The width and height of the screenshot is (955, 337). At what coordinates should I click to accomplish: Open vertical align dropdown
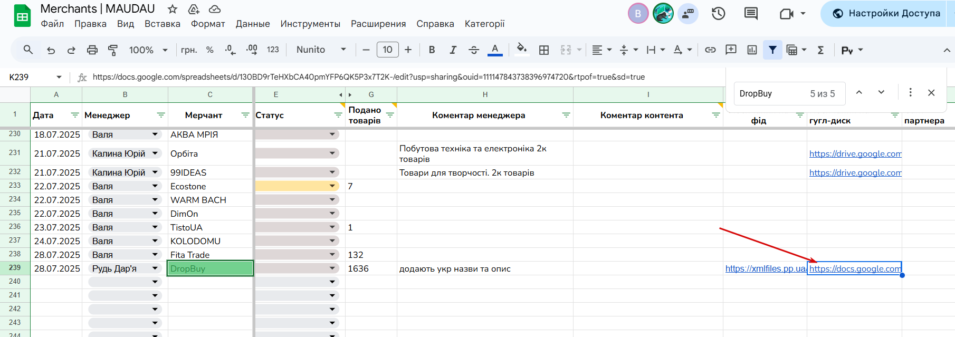point(628,50)
